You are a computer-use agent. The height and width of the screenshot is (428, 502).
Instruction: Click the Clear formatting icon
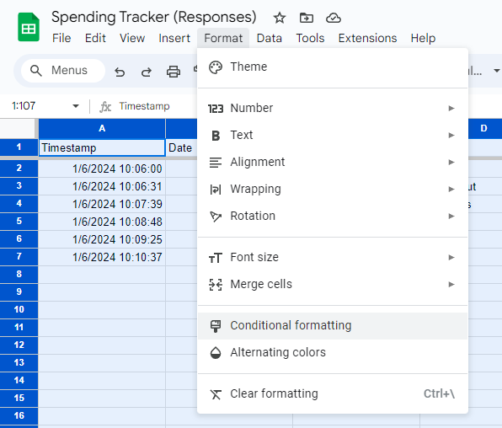[216, 394]
